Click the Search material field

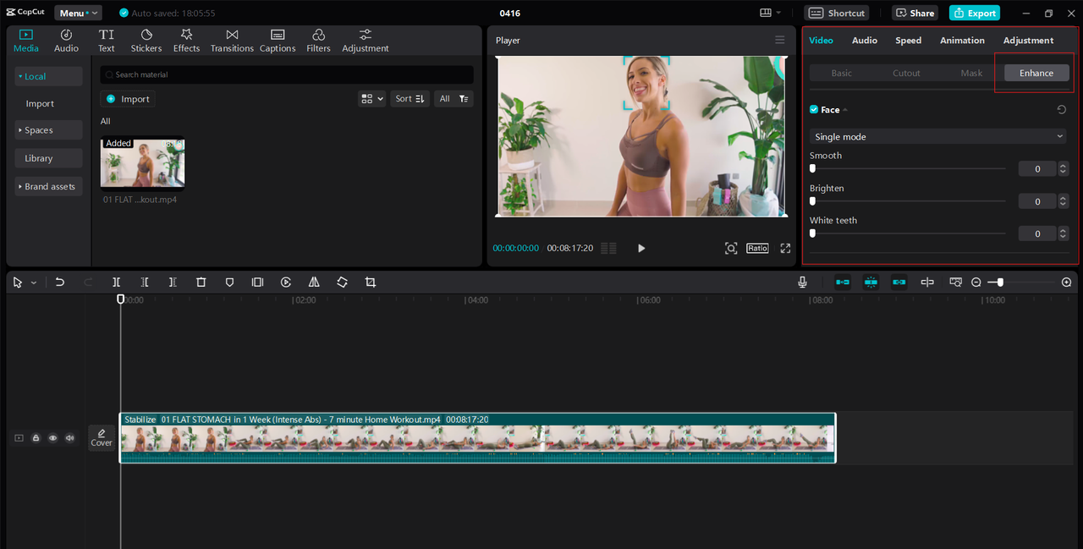[287, 74]
